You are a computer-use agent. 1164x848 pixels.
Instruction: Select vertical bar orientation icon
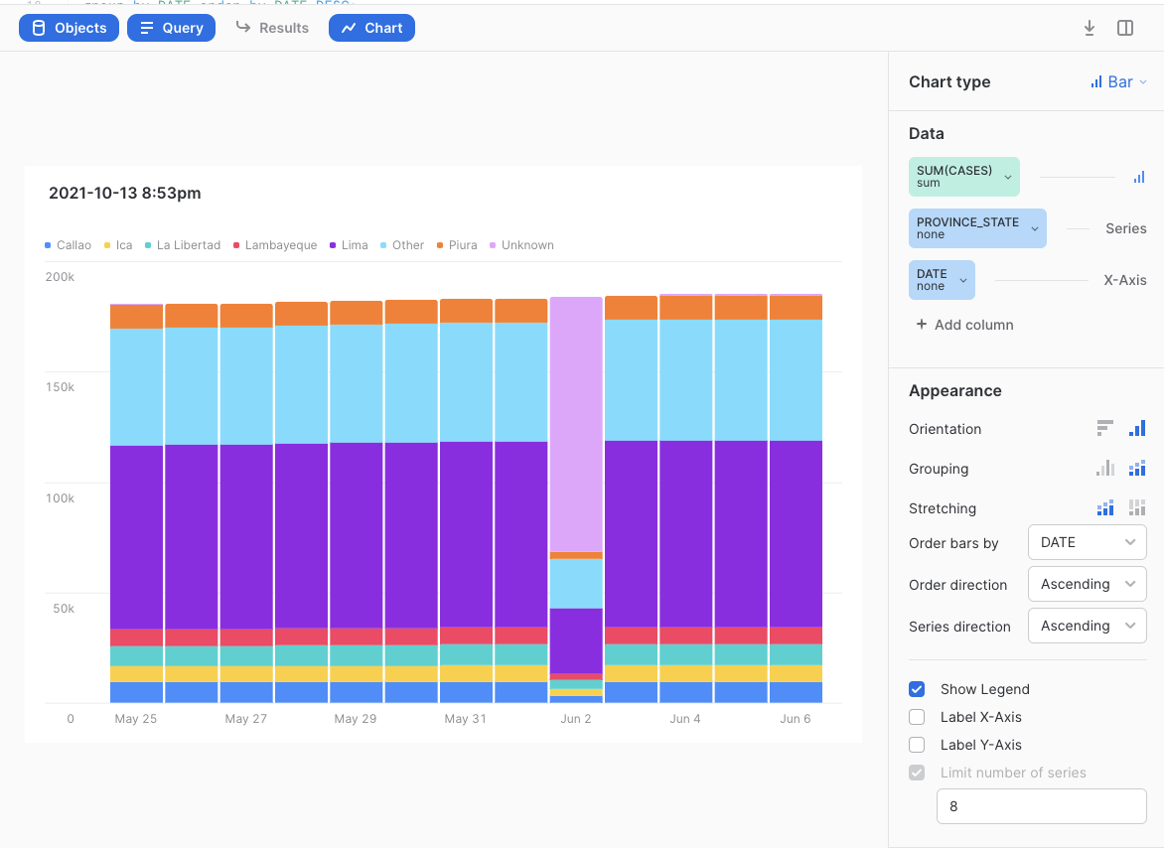click(1137, 428)
